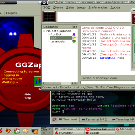135x135 pixels.
Task: Switch to the Terminal tab in Konsole
Action: coord(68,119)
